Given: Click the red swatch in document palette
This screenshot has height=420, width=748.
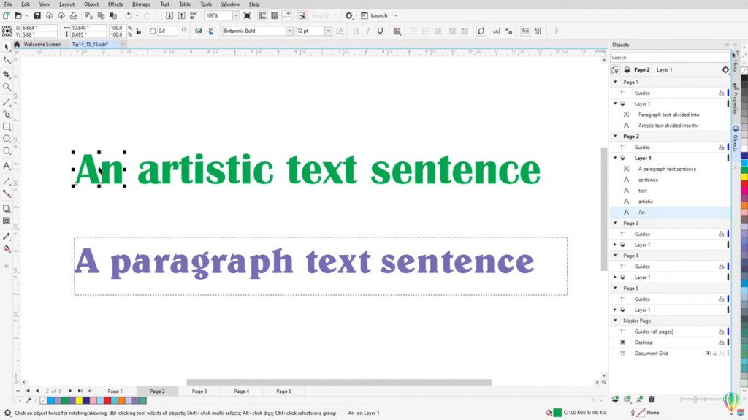Looking at the screenshot, I should tap(107, 400).
